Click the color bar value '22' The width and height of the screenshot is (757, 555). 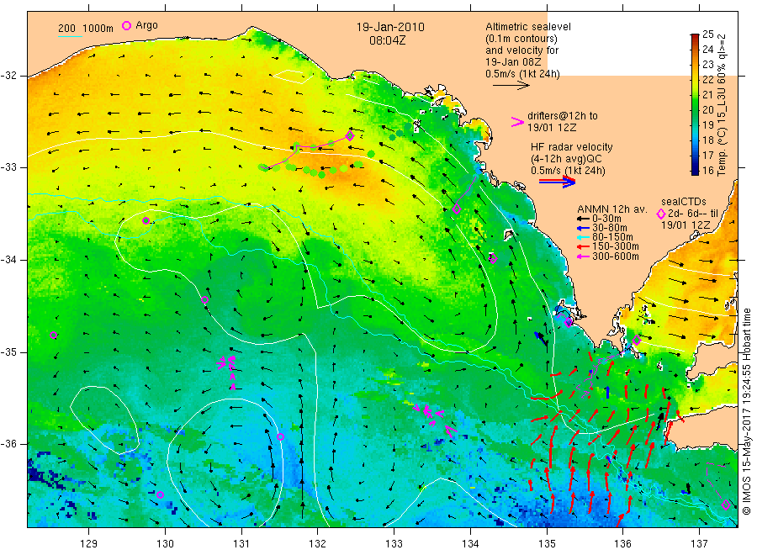pyautogui.click(x=707, y=80)
